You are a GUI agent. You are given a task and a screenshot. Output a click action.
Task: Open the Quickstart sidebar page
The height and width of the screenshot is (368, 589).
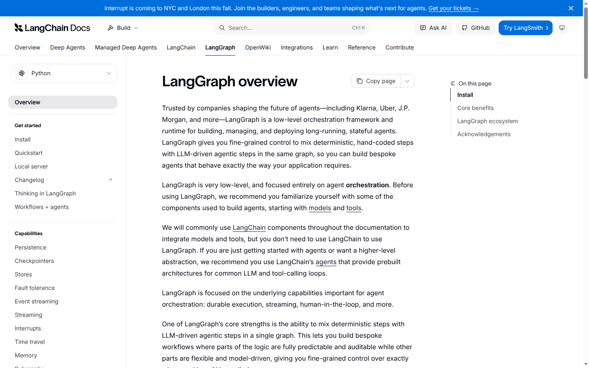29,153
